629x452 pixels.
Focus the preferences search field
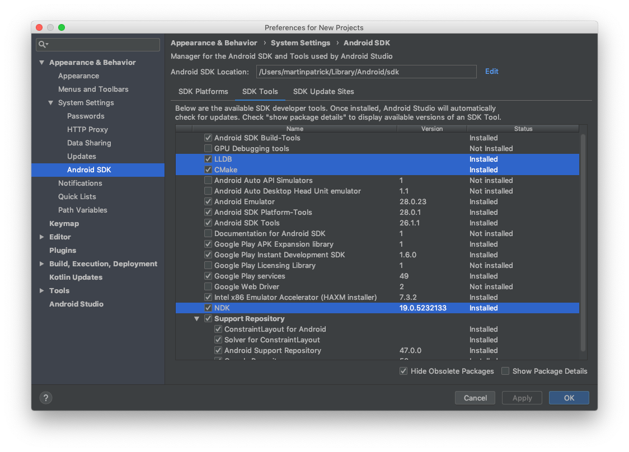click(98, 44)
